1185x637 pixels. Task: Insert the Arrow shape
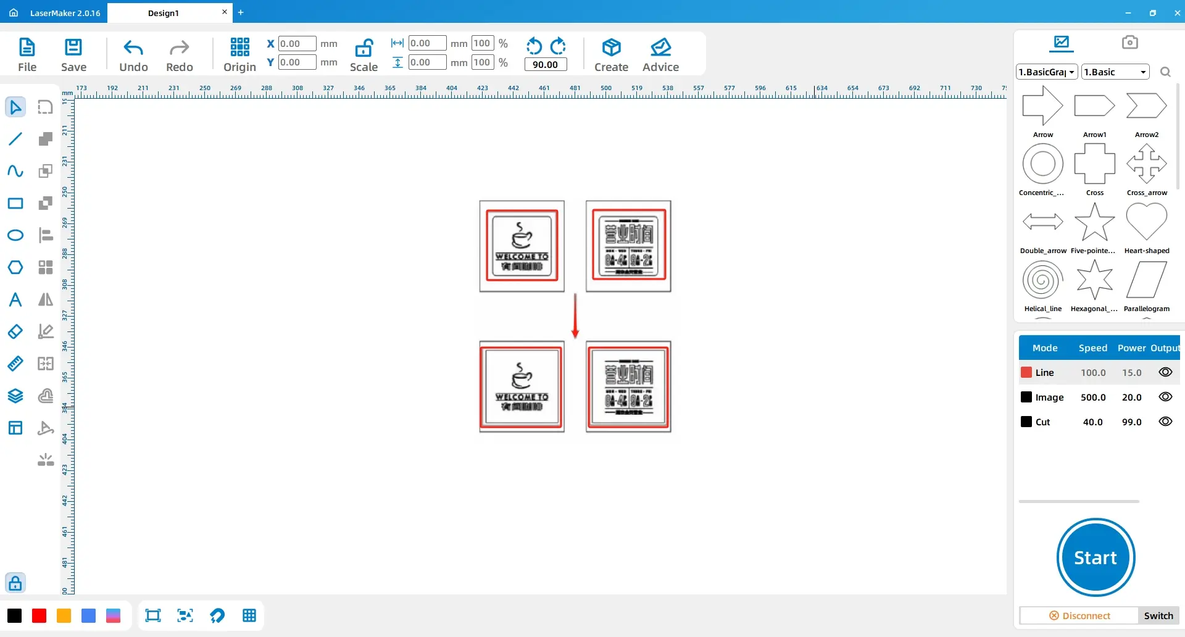click(1043, 111)
